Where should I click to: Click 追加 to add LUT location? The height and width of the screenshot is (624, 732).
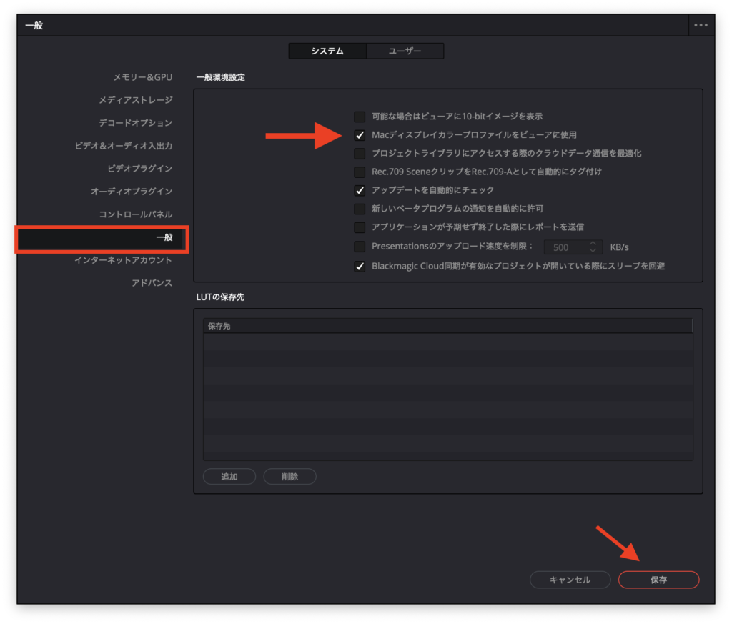point(229,477)
